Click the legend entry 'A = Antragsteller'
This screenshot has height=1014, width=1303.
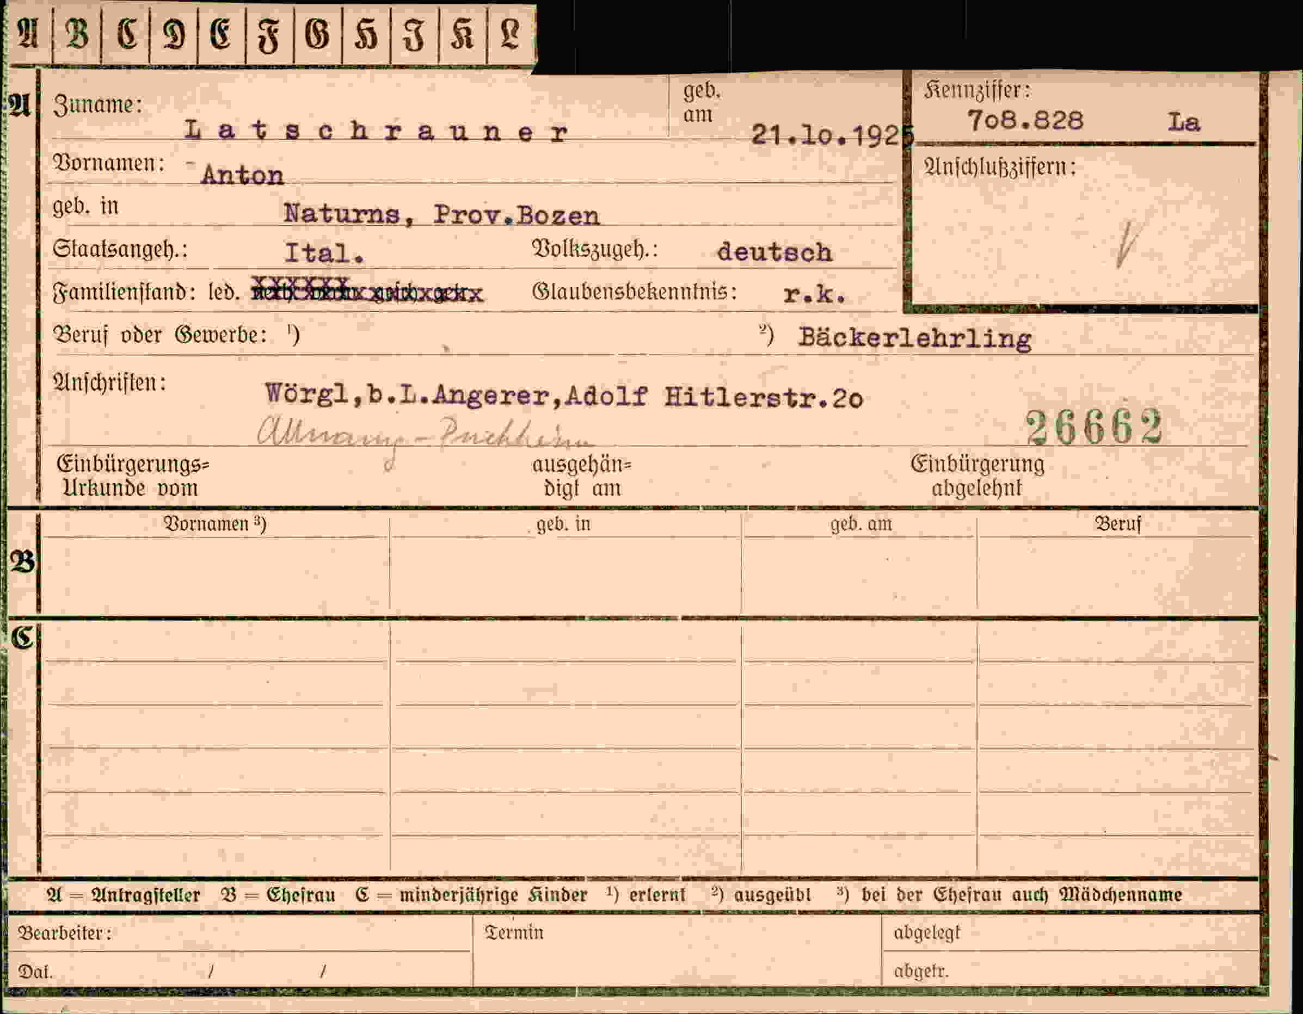point(124,895)
